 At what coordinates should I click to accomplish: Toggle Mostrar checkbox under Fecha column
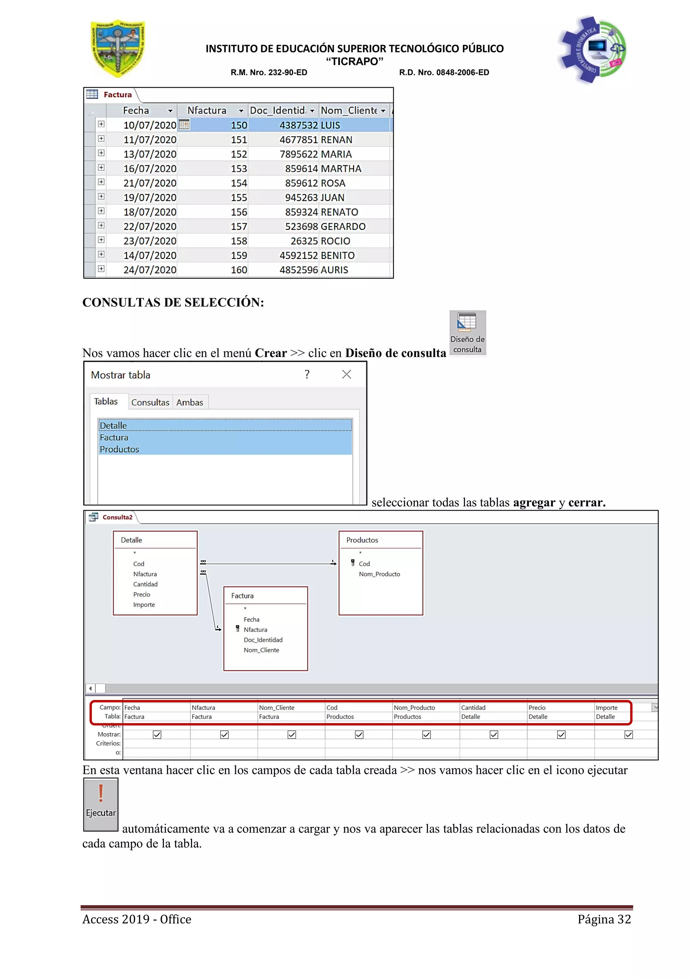[x=157, y=734]
